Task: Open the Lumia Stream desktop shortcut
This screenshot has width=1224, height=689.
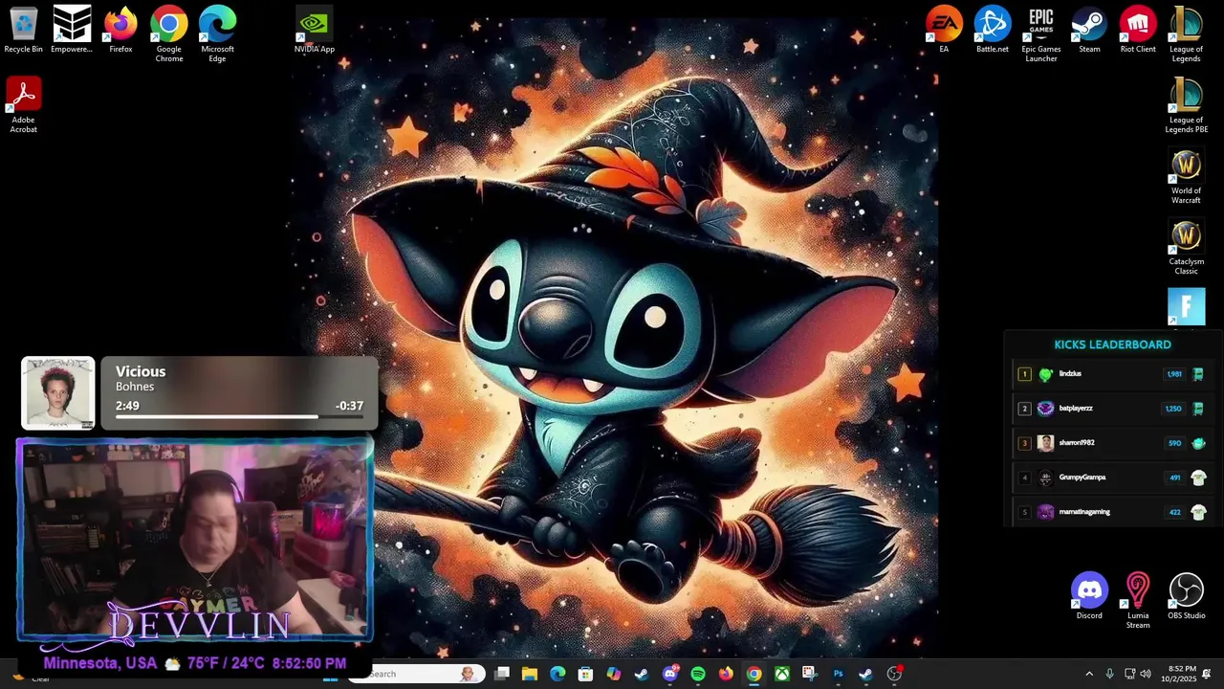Action: pyautogui.click(x=1138, y=600)
